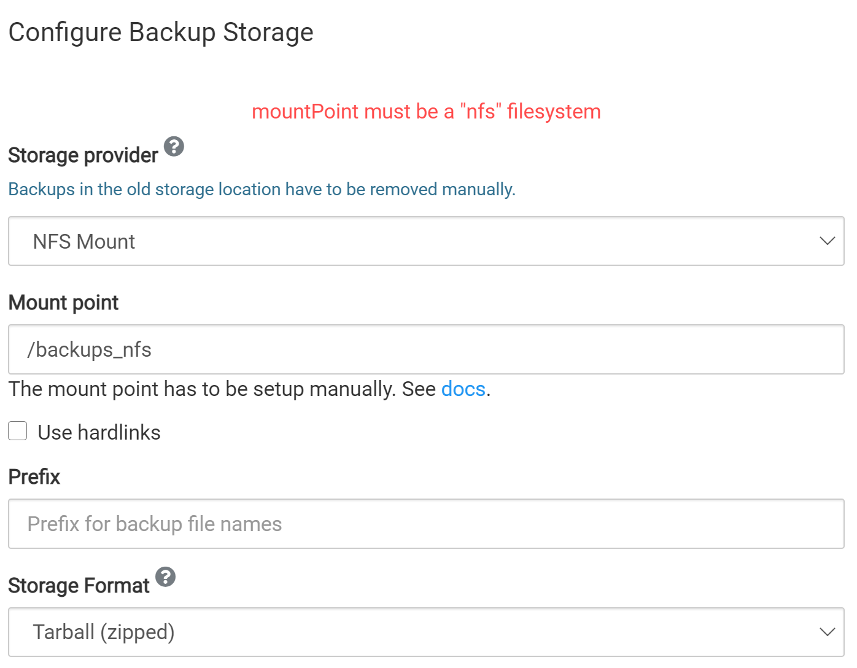The image size is (857, 668).
Task: Click the blue old storage location warning
Action: click(x=262, y=189)
